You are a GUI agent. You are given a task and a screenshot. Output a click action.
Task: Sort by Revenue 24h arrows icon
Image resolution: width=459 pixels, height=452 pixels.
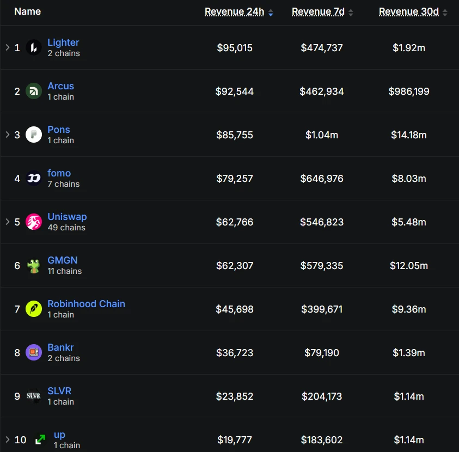[271, 13]
